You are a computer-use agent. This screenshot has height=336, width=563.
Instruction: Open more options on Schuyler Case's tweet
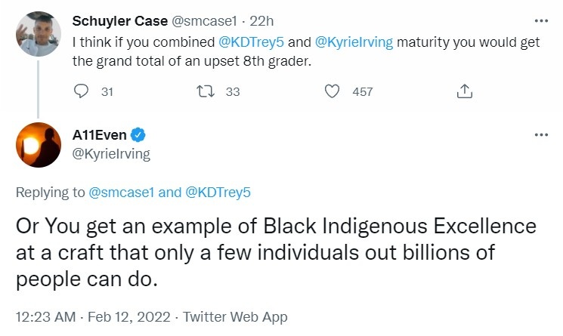540,20
